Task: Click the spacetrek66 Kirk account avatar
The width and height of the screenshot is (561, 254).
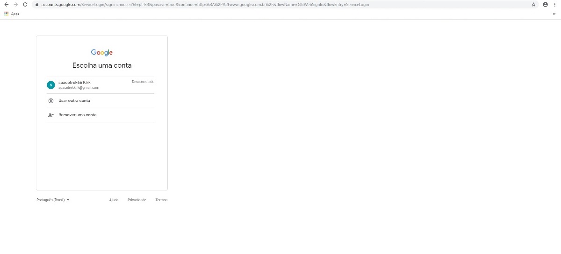Action: click(51, 85)
